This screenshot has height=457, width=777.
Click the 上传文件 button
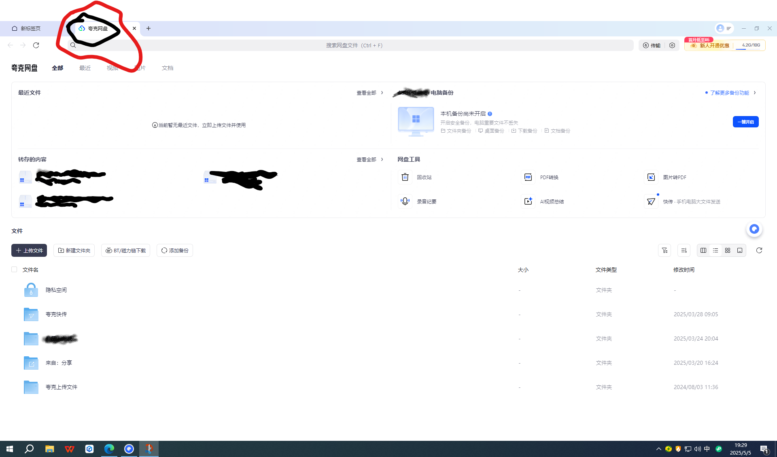[29, 250]
